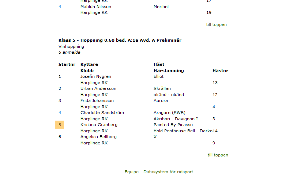282x178 pixels.
Task: Click on rider Angelica Bellborg
Action: click(x=99, y=137)
